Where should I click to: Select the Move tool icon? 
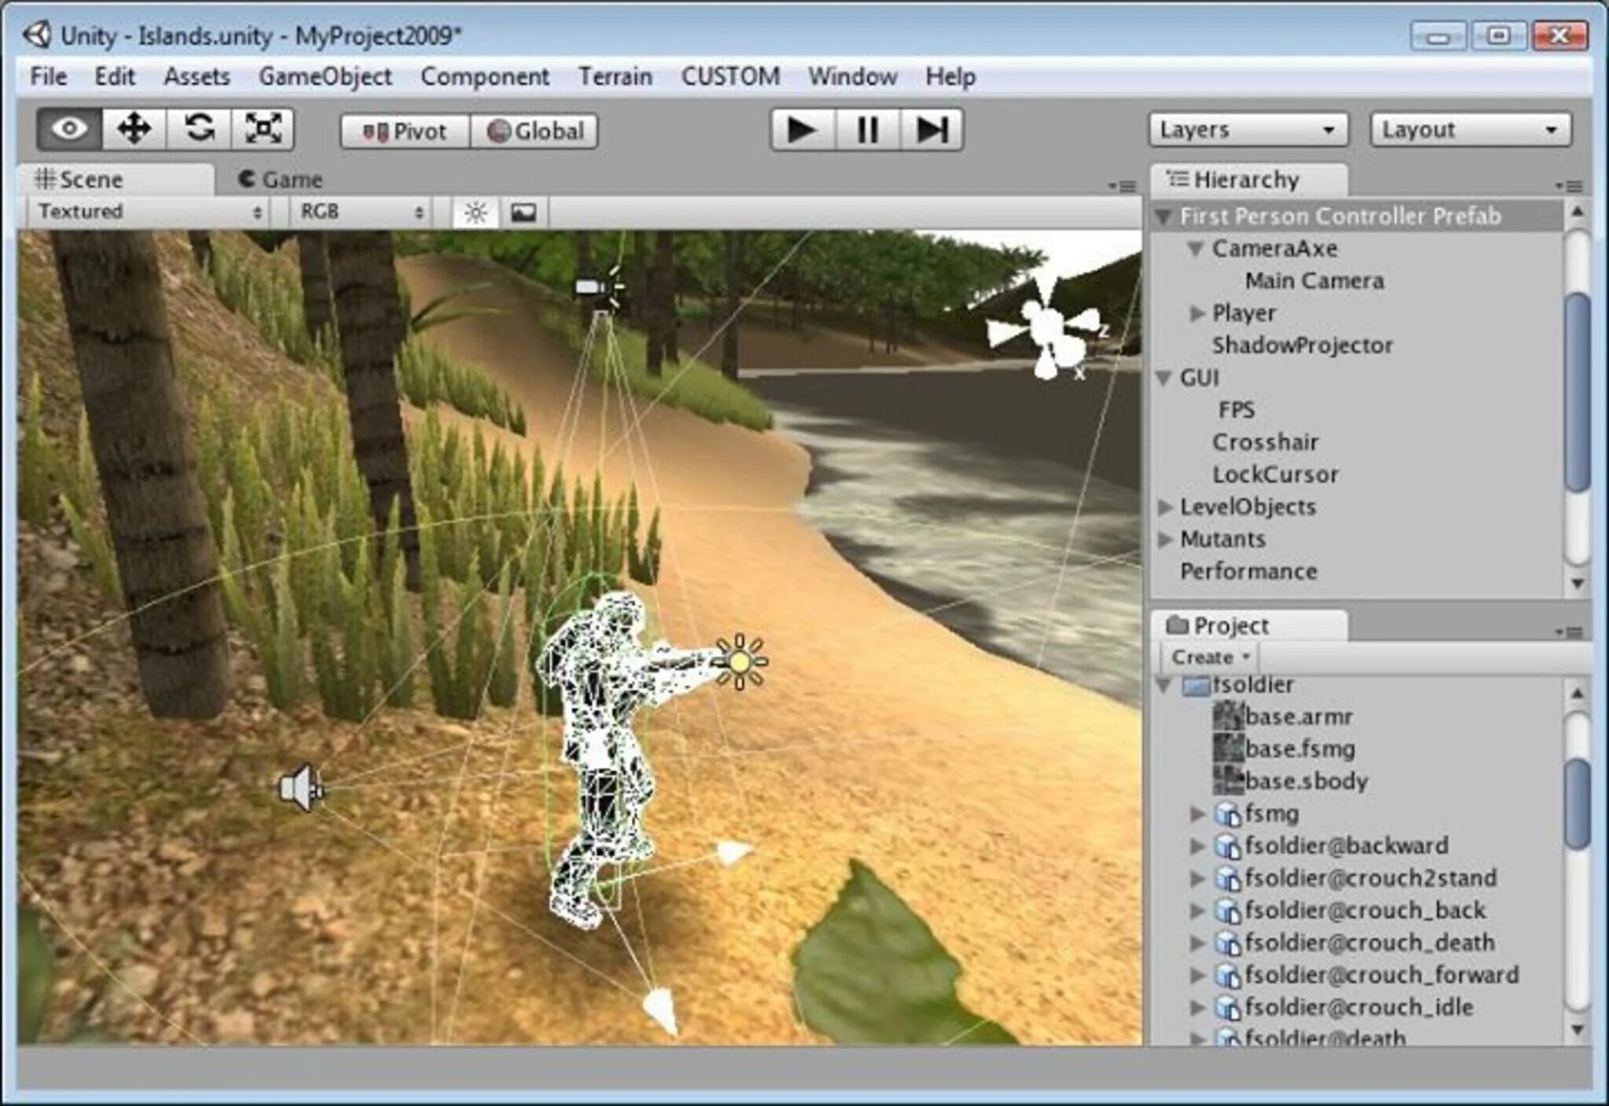[x=125, y=130]
